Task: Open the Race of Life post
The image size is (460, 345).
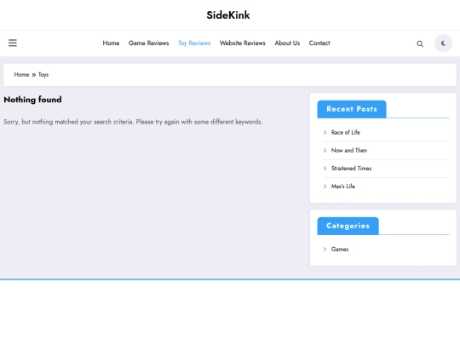Action: point(346,132)
